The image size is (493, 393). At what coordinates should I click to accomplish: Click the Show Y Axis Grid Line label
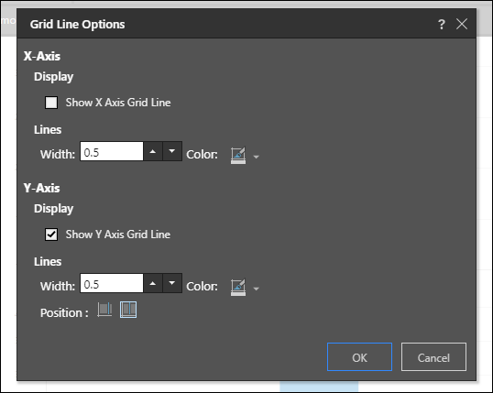click(x=118, y=235)
